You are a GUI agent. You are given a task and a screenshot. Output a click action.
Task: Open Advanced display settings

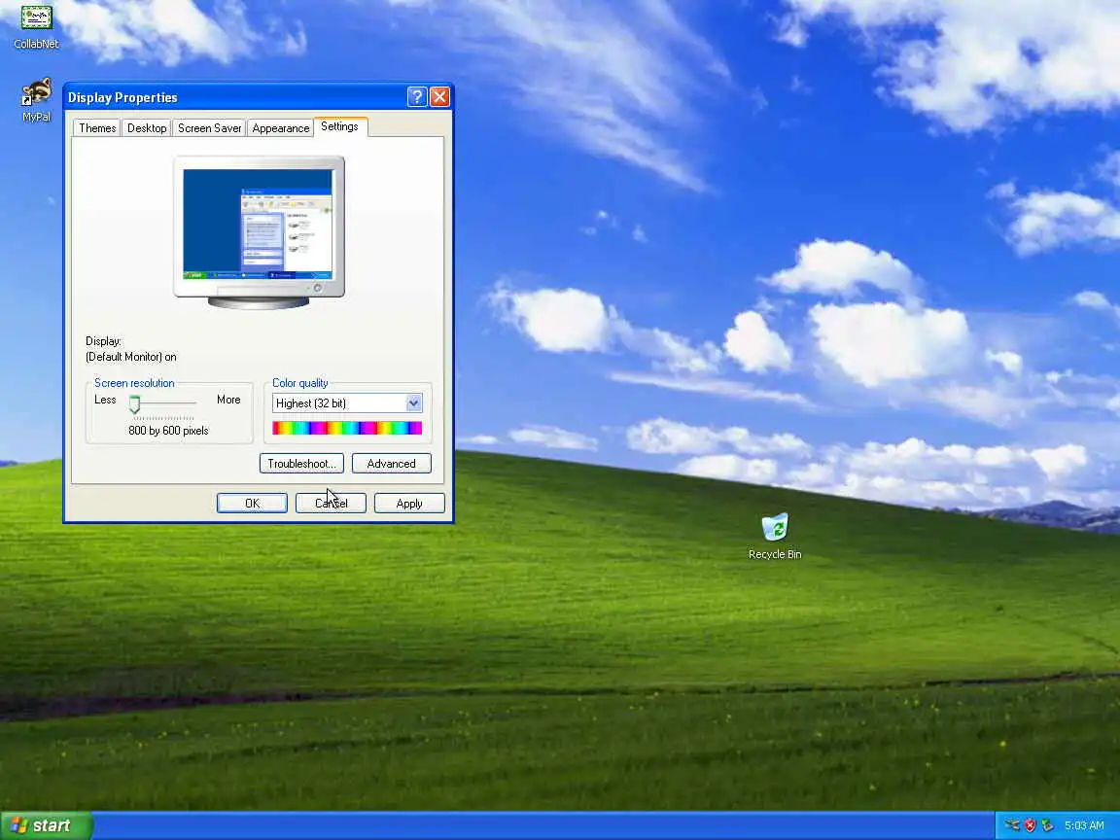point(392,464)
